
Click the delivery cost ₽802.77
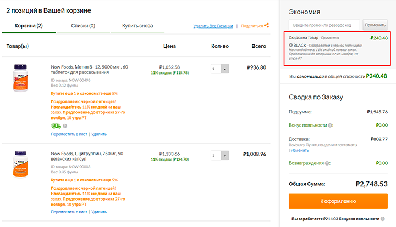pos(379,139)
